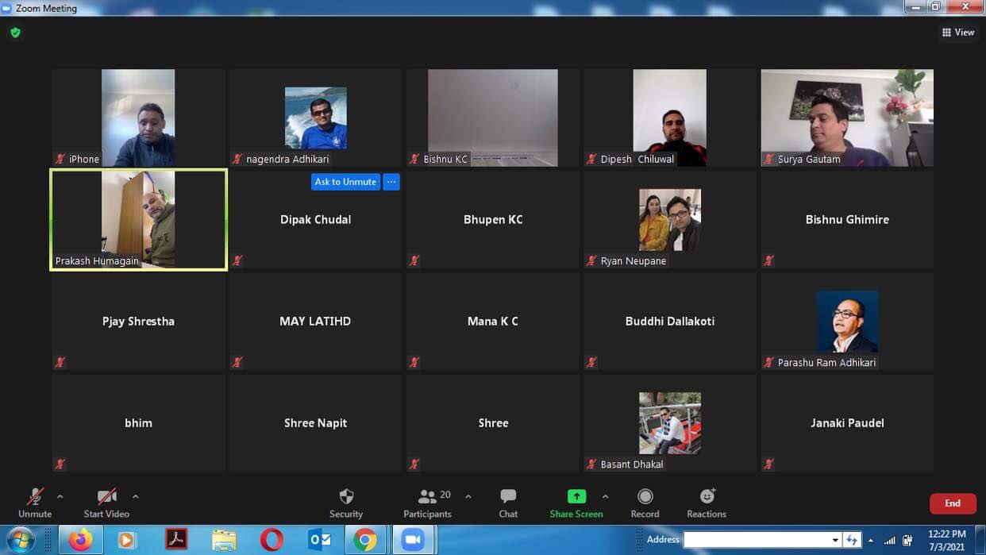
Task: Expand the video options arrow beside Start Video
Action: [x=136, y=497]
